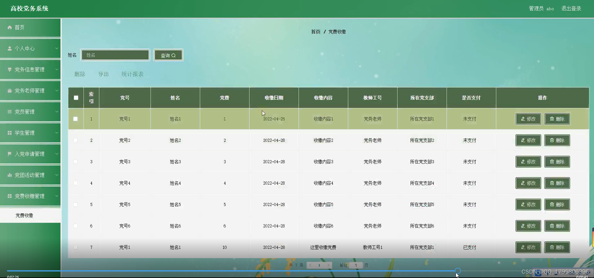Viewport: 594px width, 278px height.
Task: Click the trash icon in row 4's 删除
Action: (x=552, y=183)
